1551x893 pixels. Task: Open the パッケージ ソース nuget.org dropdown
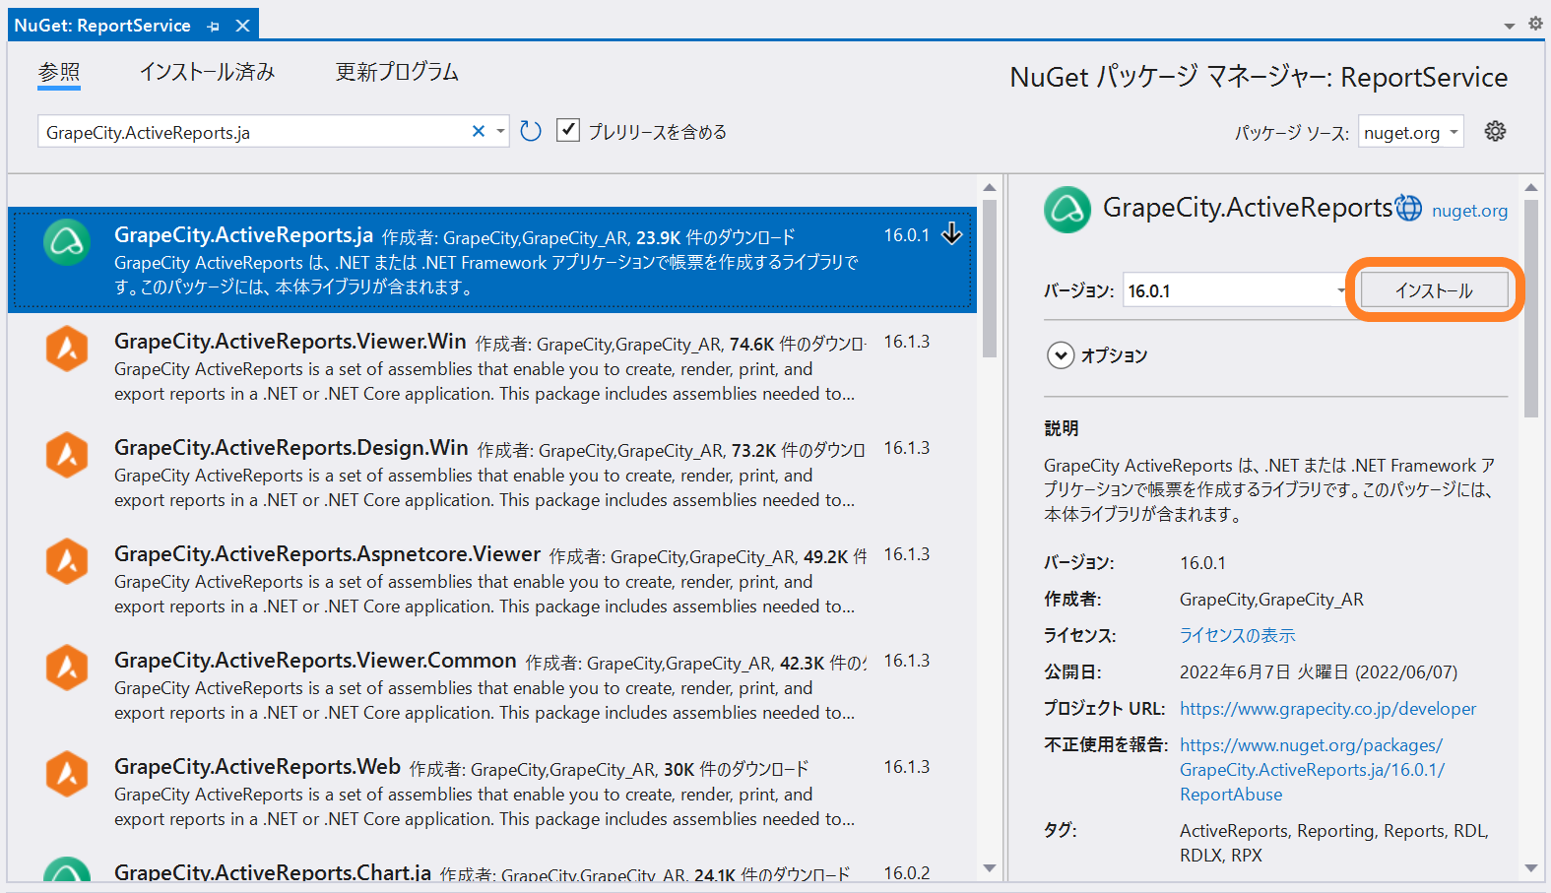tap(1410, 132)
